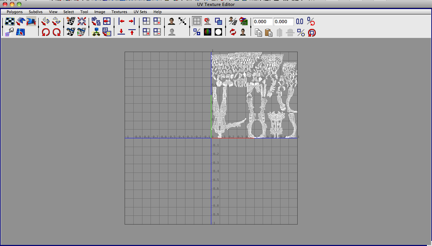Viewport: 432px width, 246px height.
Task: Paste the copied UVs
Action: (268, 32)
